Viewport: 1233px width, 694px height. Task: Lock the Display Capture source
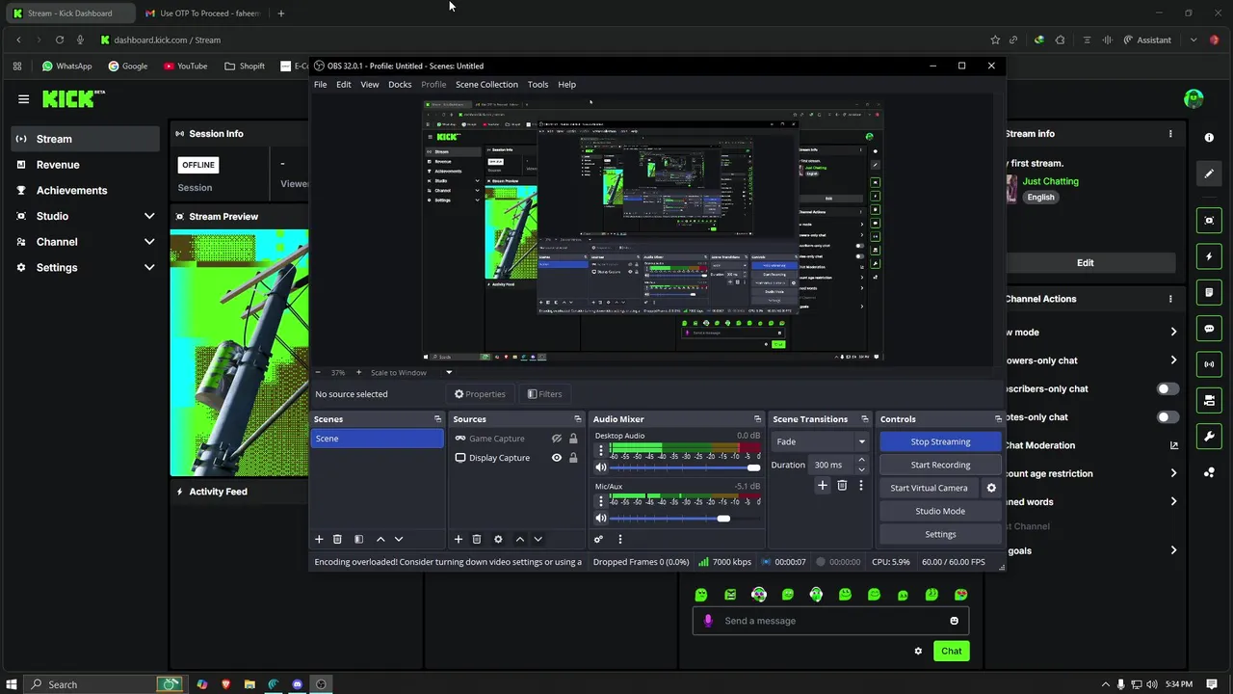point(573,458)
